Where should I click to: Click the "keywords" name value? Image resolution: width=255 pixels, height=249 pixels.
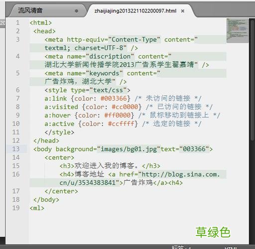point(105,73)
